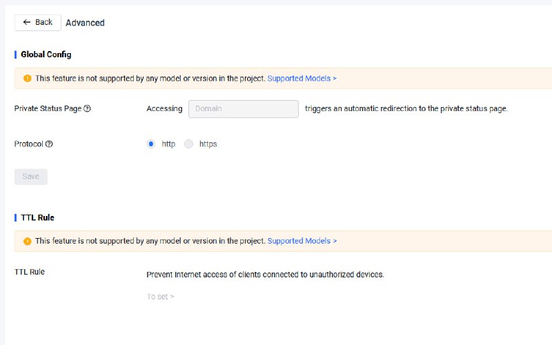Click the Domain input field

pos(243,109)
